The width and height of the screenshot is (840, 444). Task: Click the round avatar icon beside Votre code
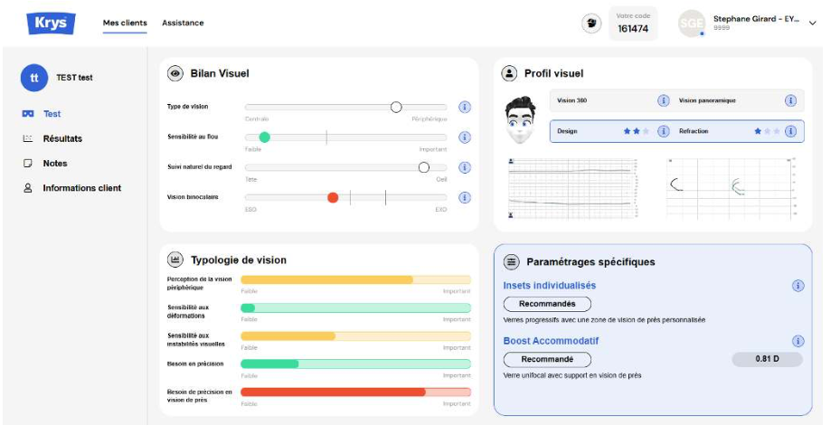point(591,24)
